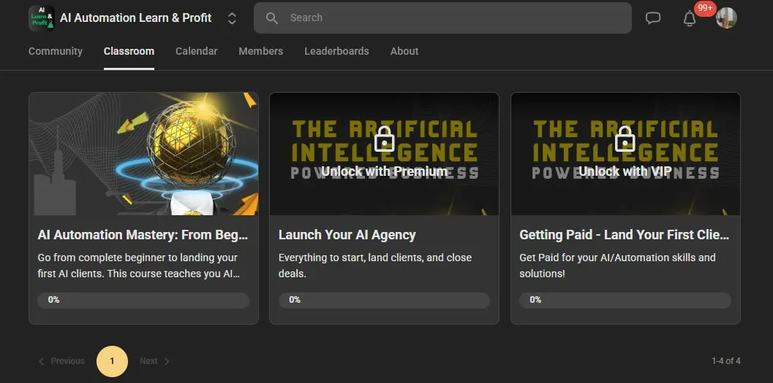Click AI Automation Mastery progress bar
The height and width of the screenshot is (383, 773).
pos(143,300)
